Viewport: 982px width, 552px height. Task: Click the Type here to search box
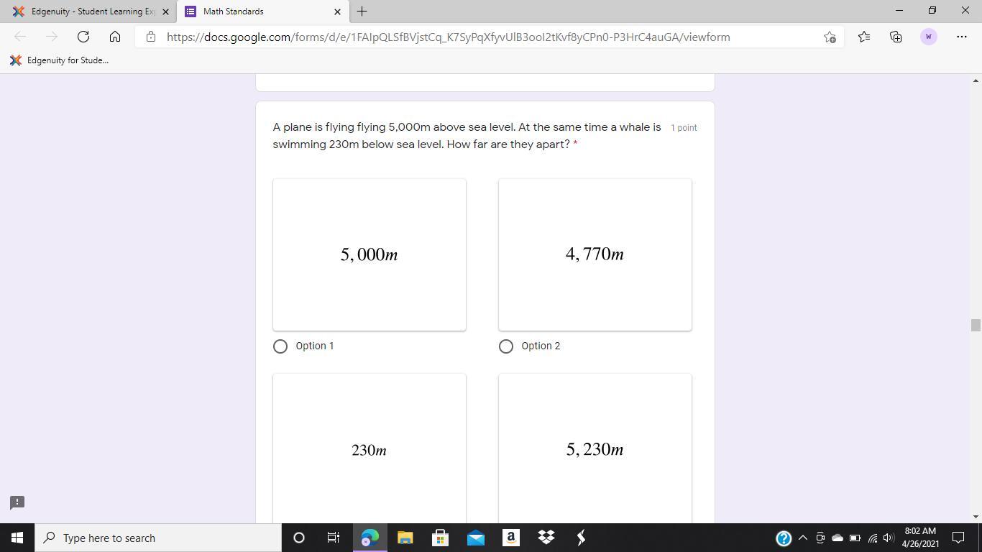pyautogui.click(x=158, y=538)
